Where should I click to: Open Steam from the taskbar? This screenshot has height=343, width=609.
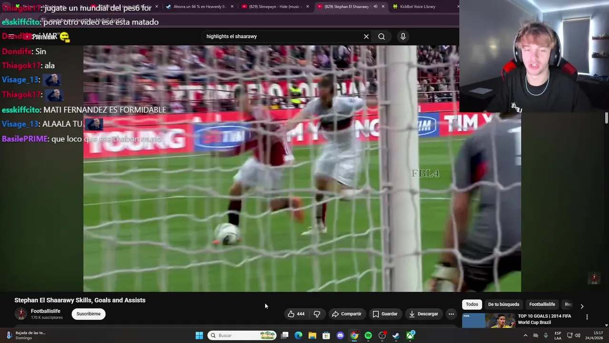(396, 335)
